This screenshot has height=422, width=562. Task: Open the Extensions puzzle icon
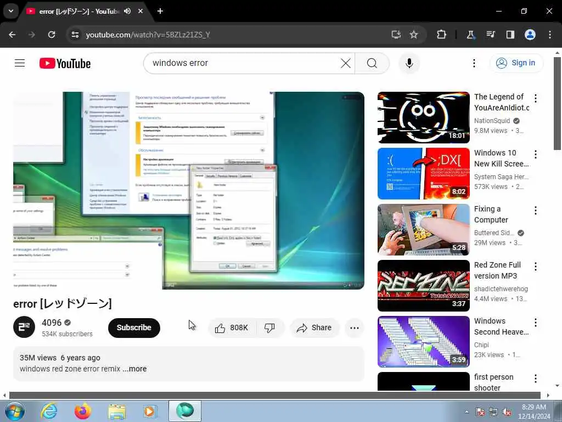coord(442,35)
